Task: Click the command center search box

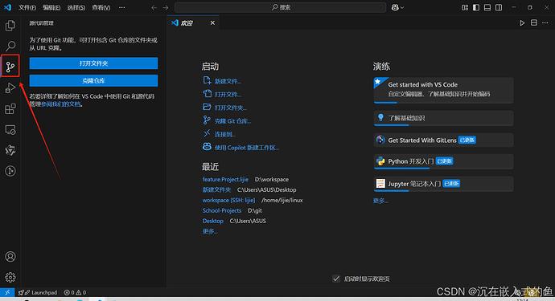Action: click(x=280, y=7)
